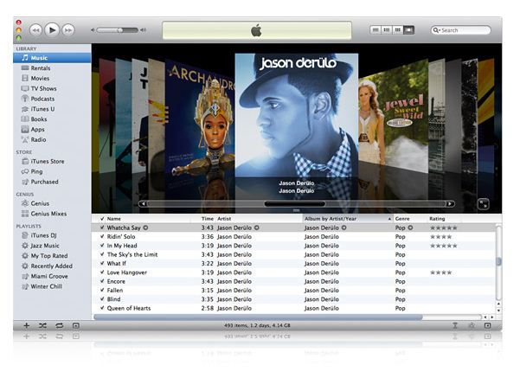Open iTunes U in the sidebar
This screenshot has width=520, height=378.
coord(52,109)
